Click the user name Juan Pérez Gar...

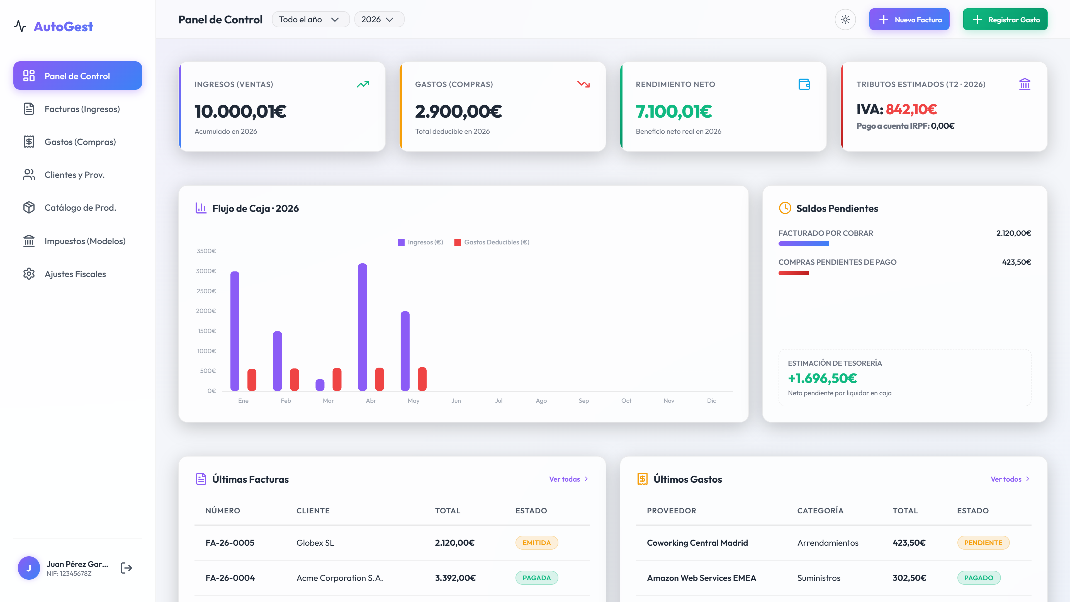tap(77, 564)
